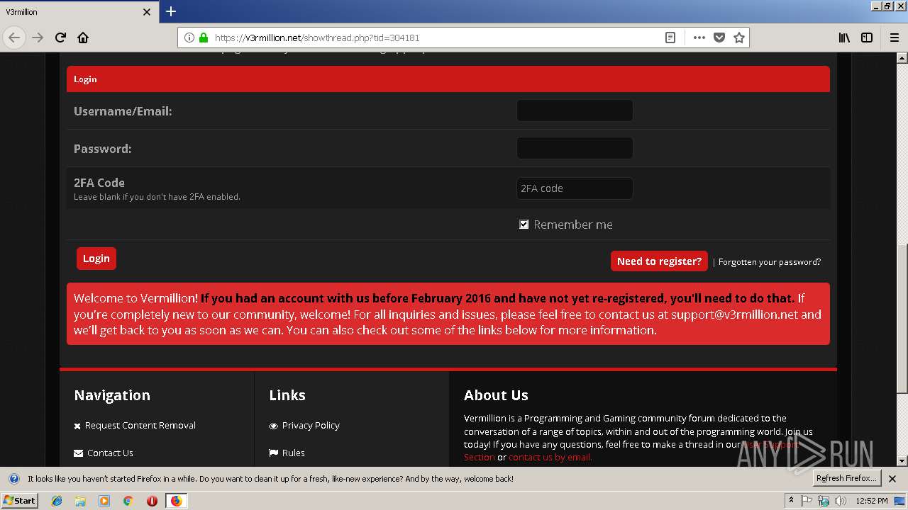This screenshot has width=908, height=510.
Task: Launch Internet Explorer from taskbar
Action: (57, 501)
